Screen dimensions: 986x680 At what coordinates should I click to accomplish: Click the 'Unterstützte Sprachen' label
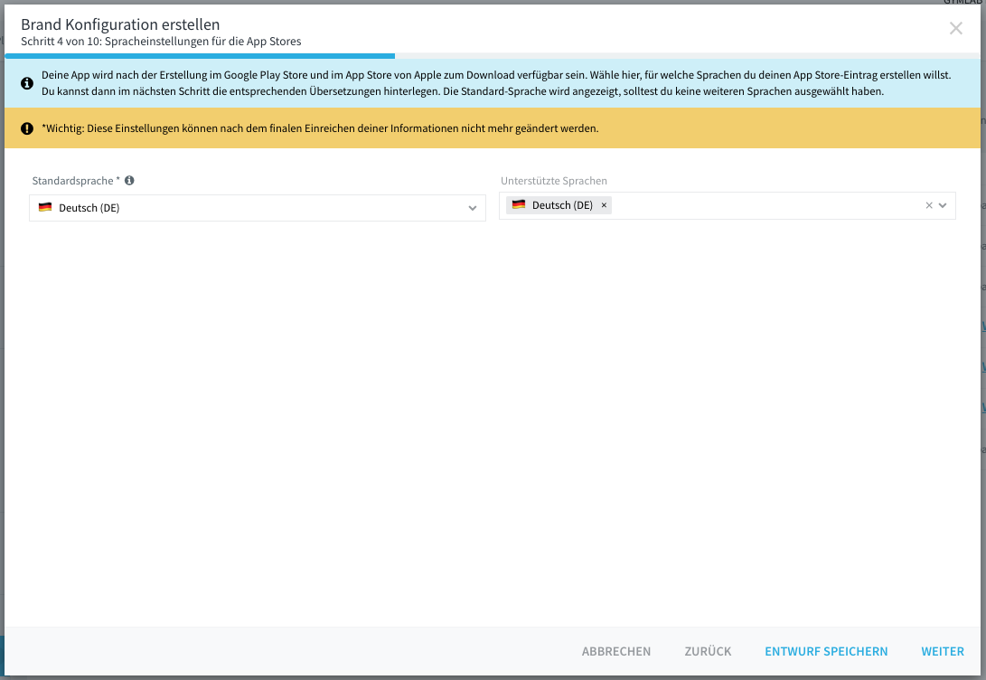[554, 181]
